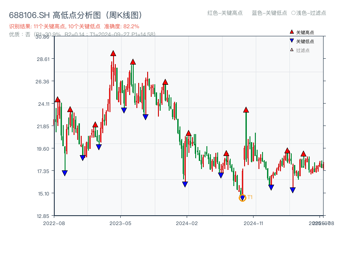Click the first red triangle marker near 2022-08
359x269 pixels.
point(57,99)
